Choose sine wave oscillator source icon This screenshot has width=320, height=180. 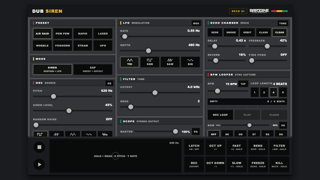point(89,134)
